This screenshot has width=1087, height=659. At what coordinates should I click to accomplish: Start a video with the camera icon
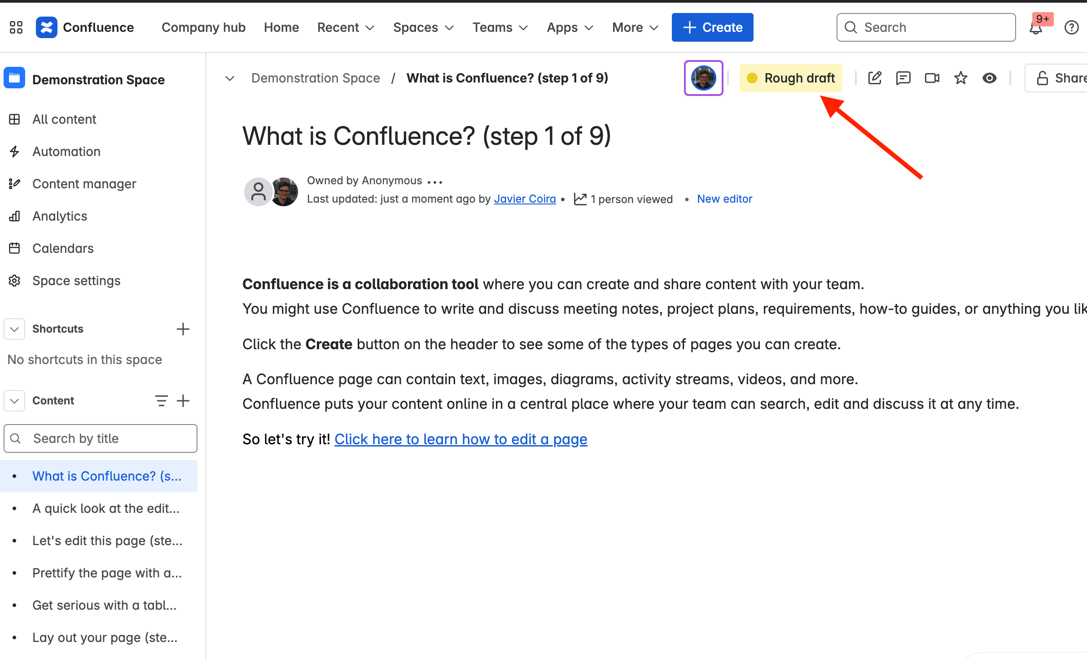(x=932, y=78)
